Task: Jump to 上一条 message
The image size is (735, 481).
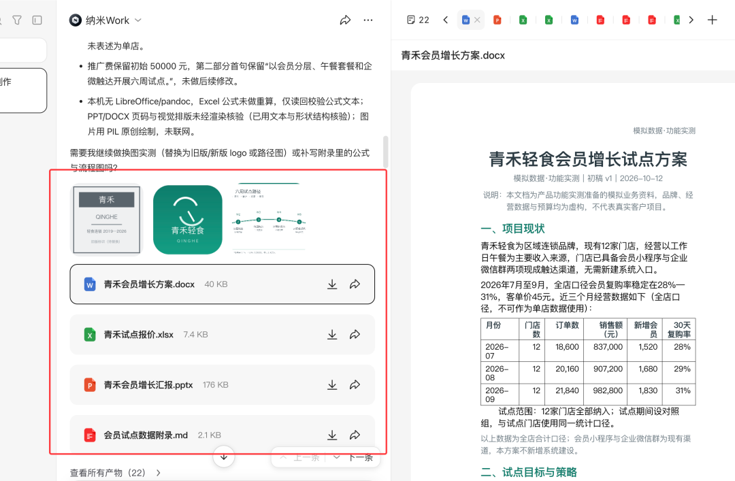Action: pos(300,458)
